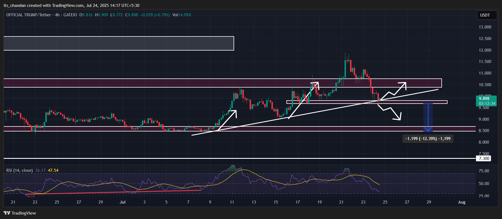Click the OFFICIAL TRUMP/Tether symbol title
Screen dimensions: 502x219
[x=29, y=15]
